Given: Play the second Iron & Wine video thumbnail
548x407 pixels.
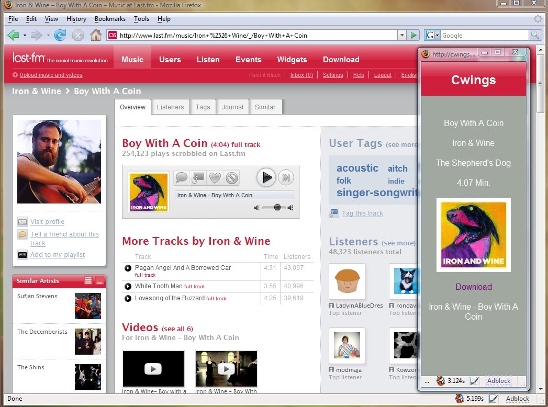Looking at the screenshot, I should [227, 369].
